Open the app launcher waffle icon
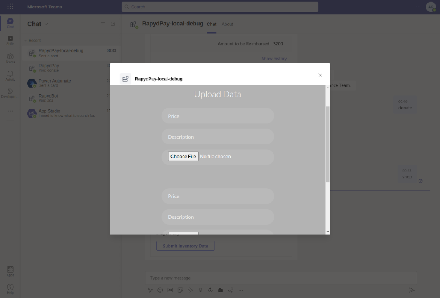 (10, 6)
